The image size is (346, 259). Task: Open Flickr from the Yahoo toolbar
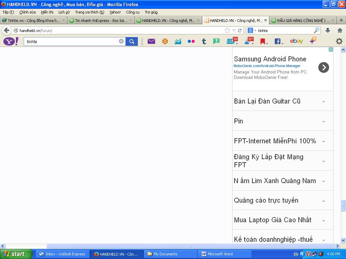pos(191,41)
